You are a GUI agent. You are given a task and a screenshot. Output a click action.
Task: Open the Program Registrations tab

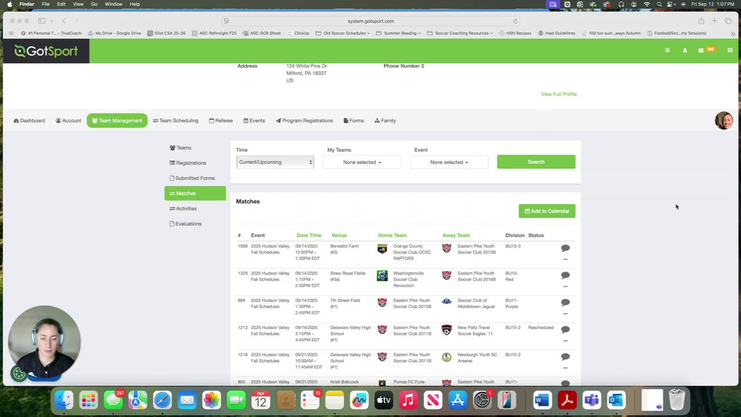[304, 120]
